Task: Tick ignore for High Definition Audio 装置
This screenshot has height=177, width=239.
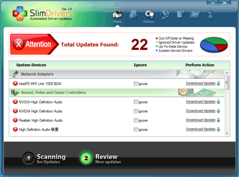Action: pyautogui.click(x=136, y=130)
